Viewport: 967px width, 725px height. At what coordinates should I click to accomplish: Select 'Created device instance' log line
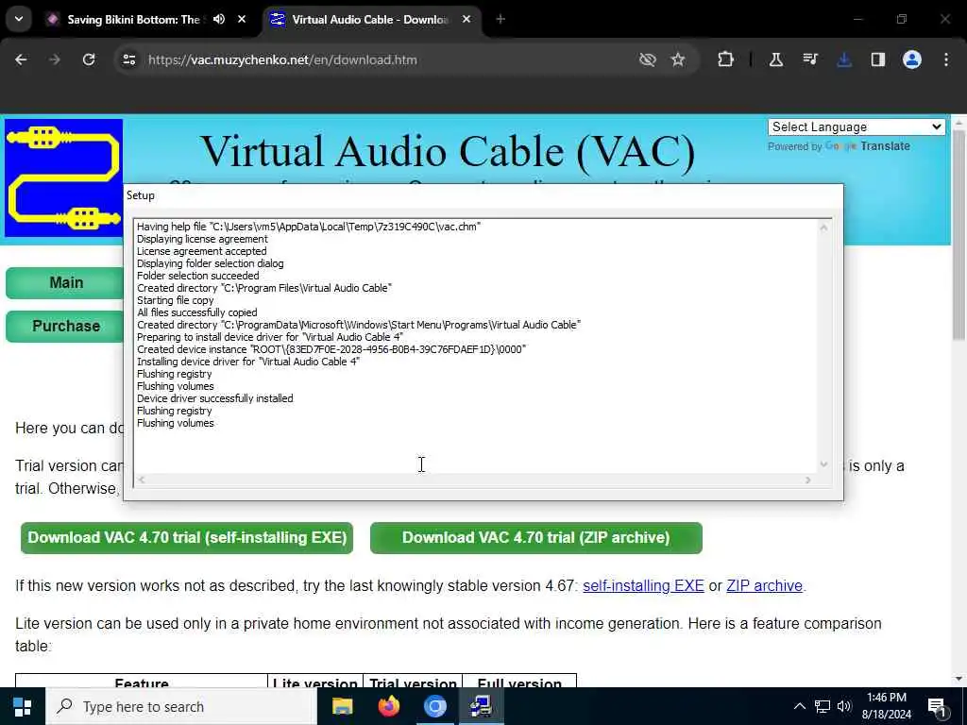pos(331,349)
